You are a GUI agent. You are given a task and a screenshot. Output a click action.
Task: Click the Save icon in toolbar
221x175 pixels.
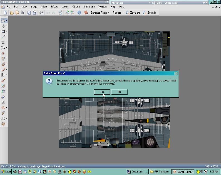29,13
